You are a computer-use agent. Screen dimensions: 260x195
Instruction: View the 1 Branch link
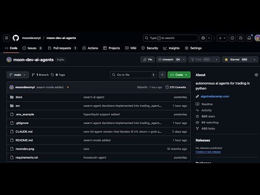click(x=40, y=75)
